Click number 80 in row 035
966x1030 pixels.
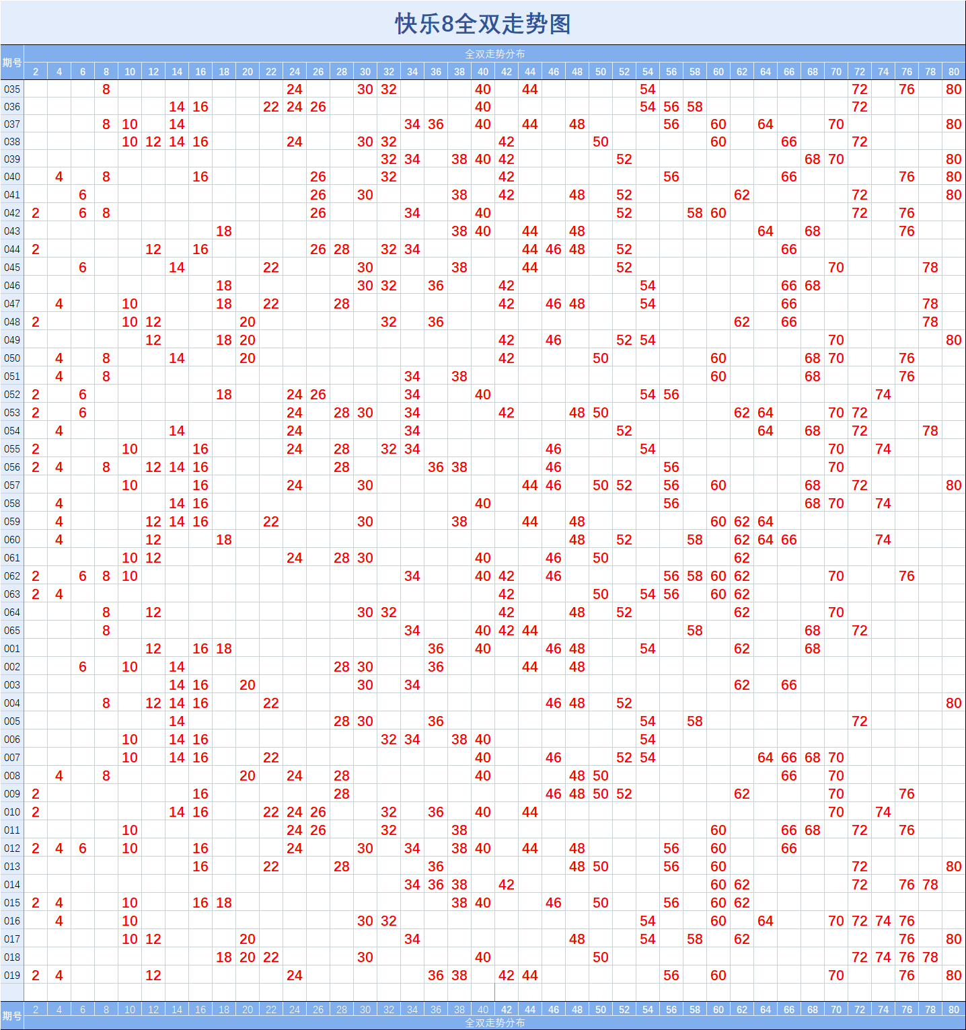954,89
